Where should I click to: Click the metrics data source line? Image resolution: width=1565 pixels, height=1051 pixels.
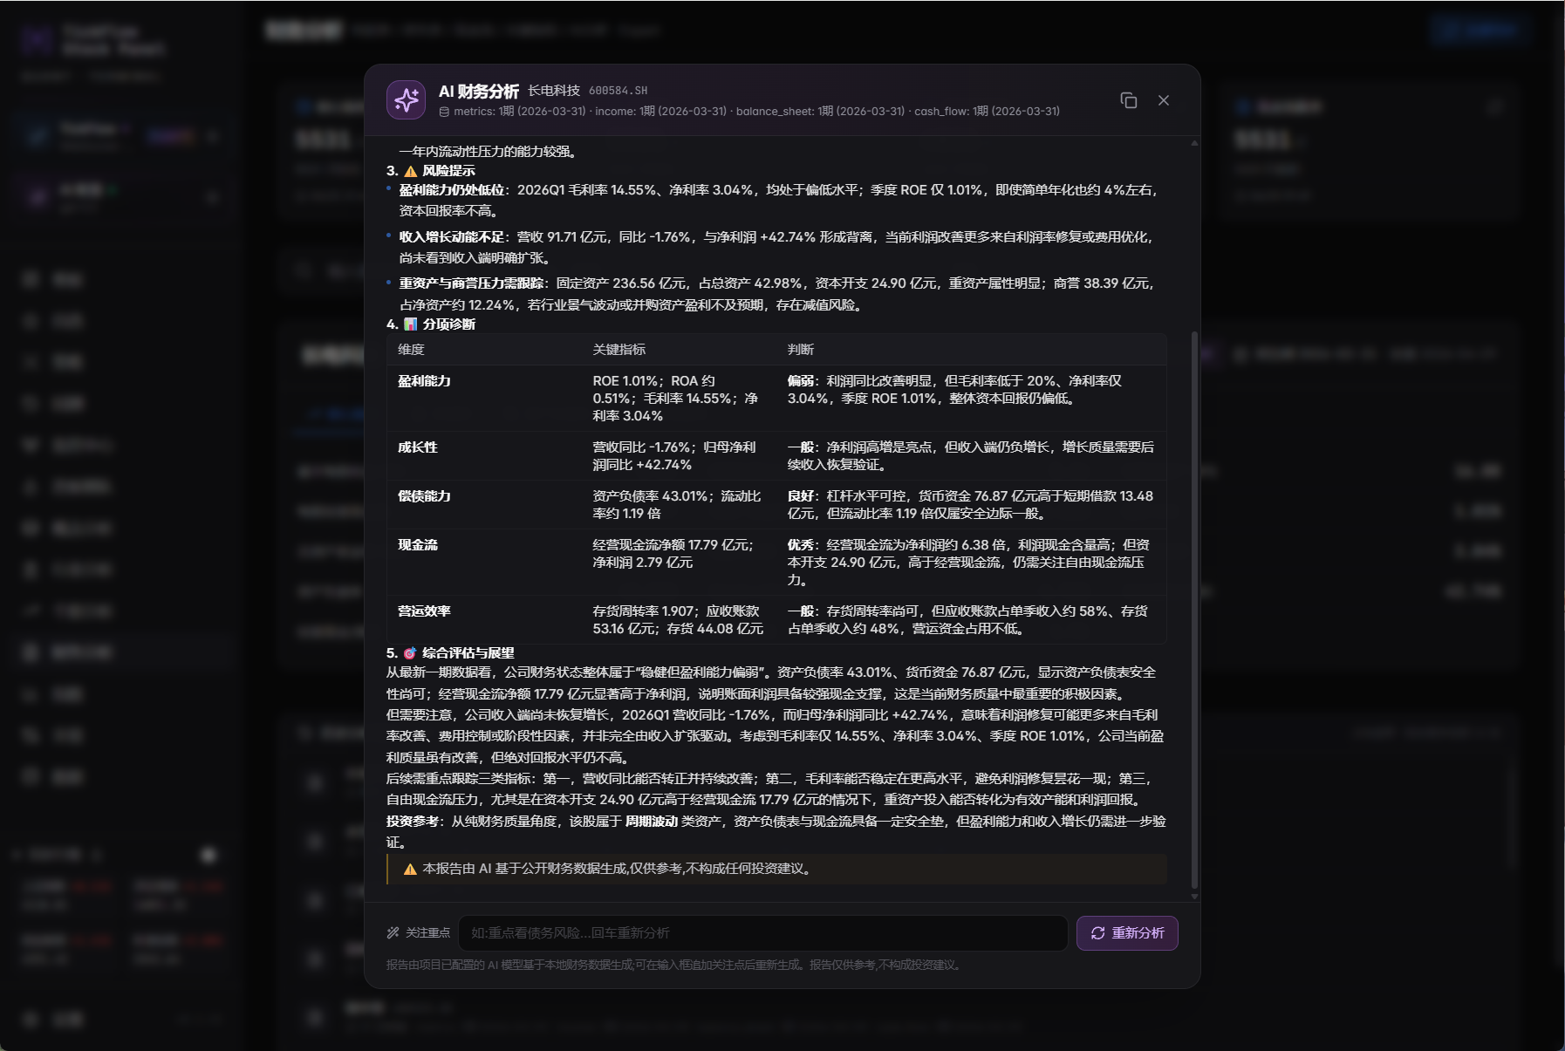pyautogui.click(x=749, y=112)
